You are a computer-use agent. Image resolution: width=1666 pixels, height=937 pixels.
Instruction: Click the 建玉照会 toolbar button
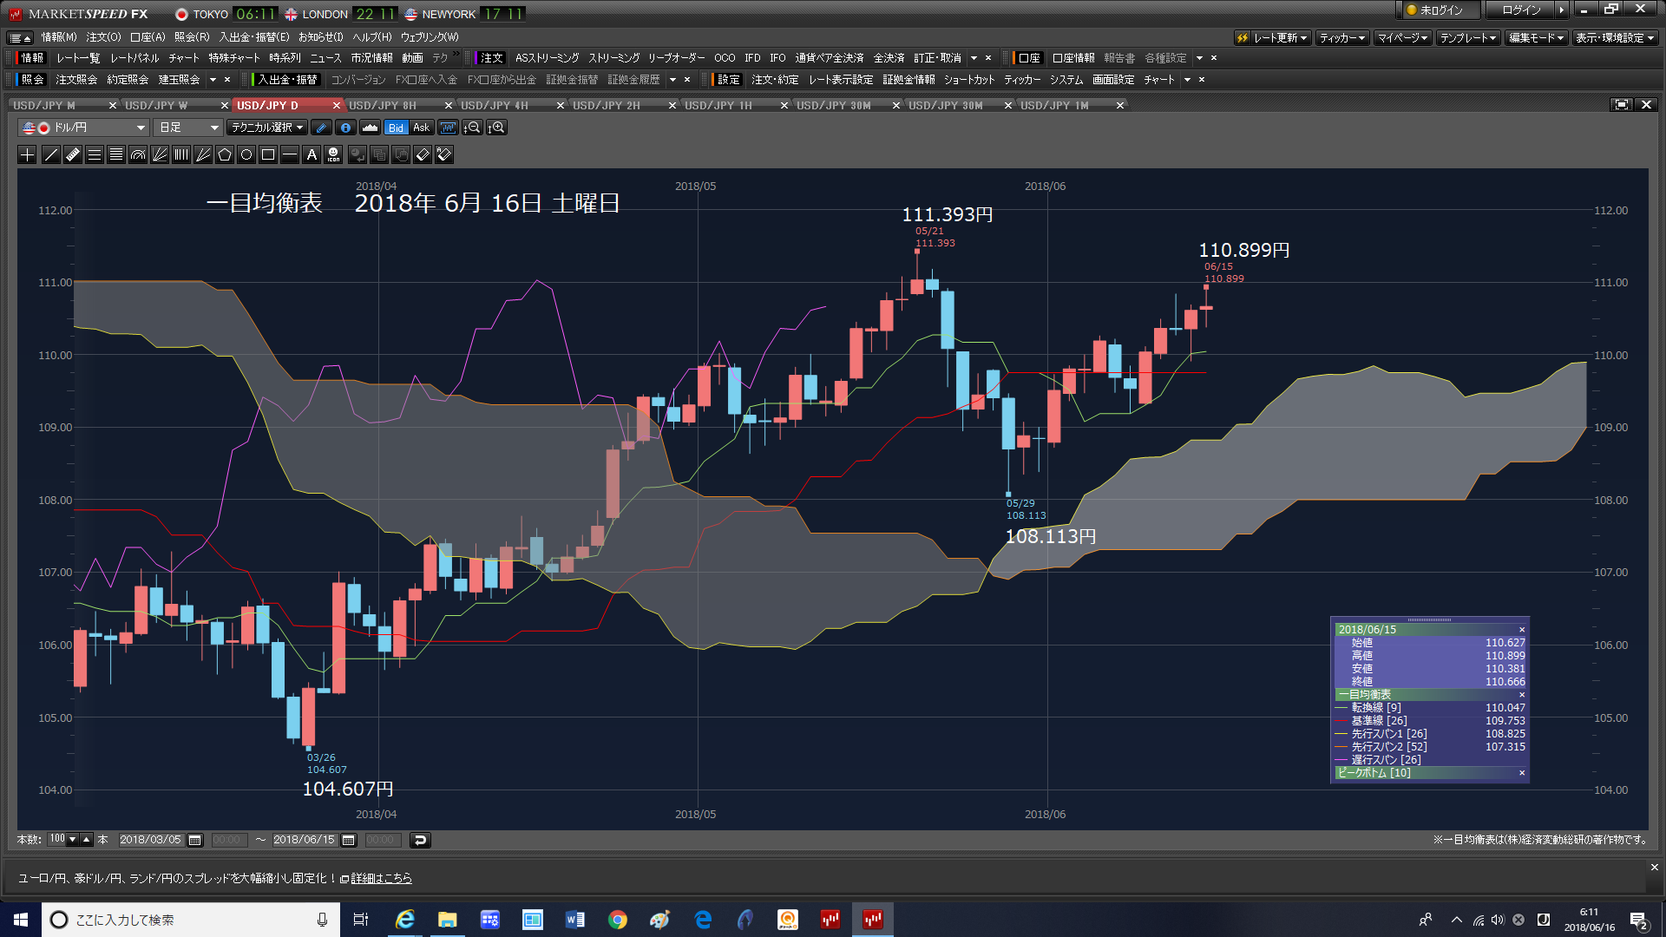179,80
